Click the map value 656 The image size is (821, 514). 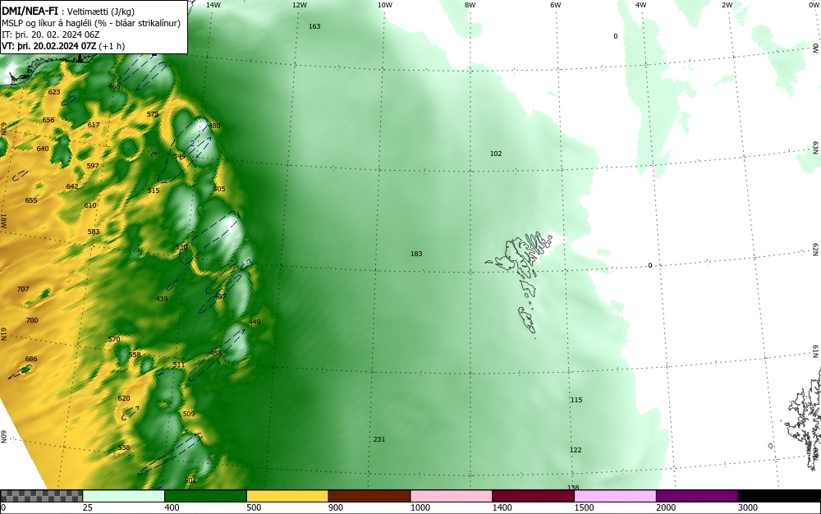click(x=48, y=120)
